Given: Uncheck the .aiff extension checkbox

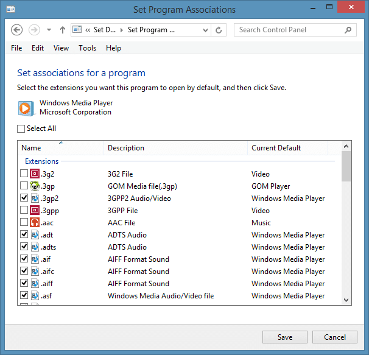Looking at the screenshot, I should point(24,283).
